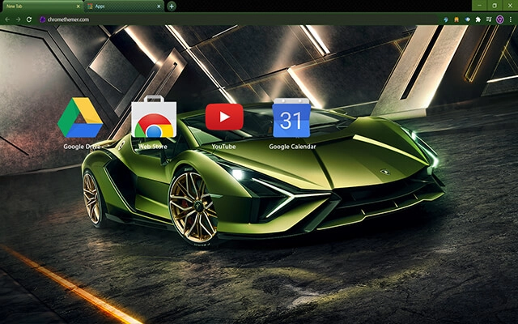Click the chromethemer.com address bar

pyautogui.click(x=238, y=19)
